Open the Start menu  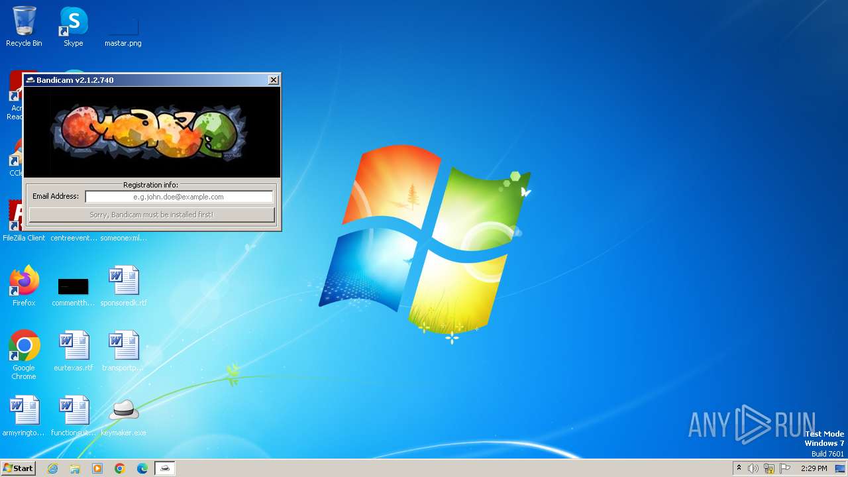(x=18, y=468)
